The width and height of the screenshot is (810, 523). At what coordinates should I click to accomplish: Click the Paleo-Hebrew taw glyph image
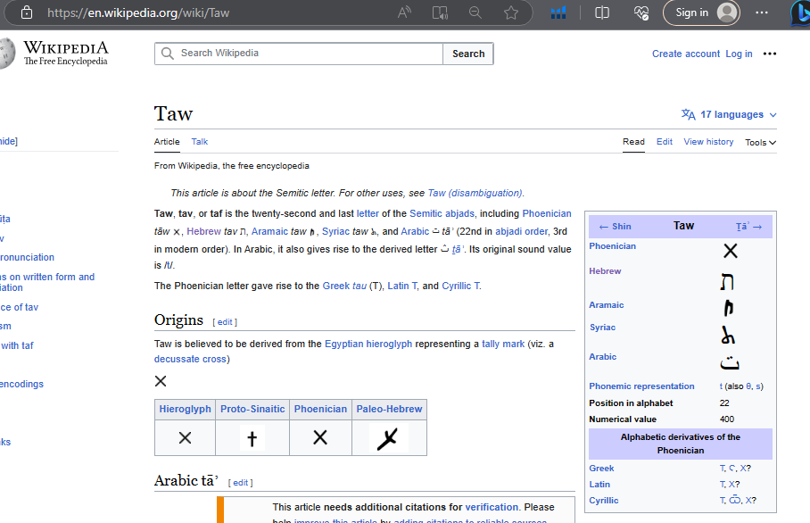[x=389, y=438]
